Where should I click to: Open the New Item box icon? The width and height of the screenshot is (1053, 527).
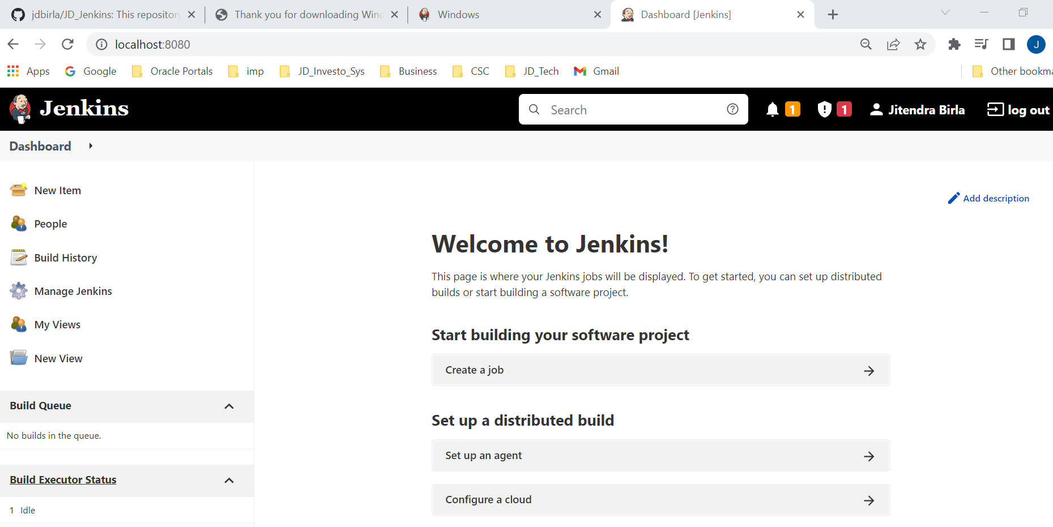coord(19,190)
